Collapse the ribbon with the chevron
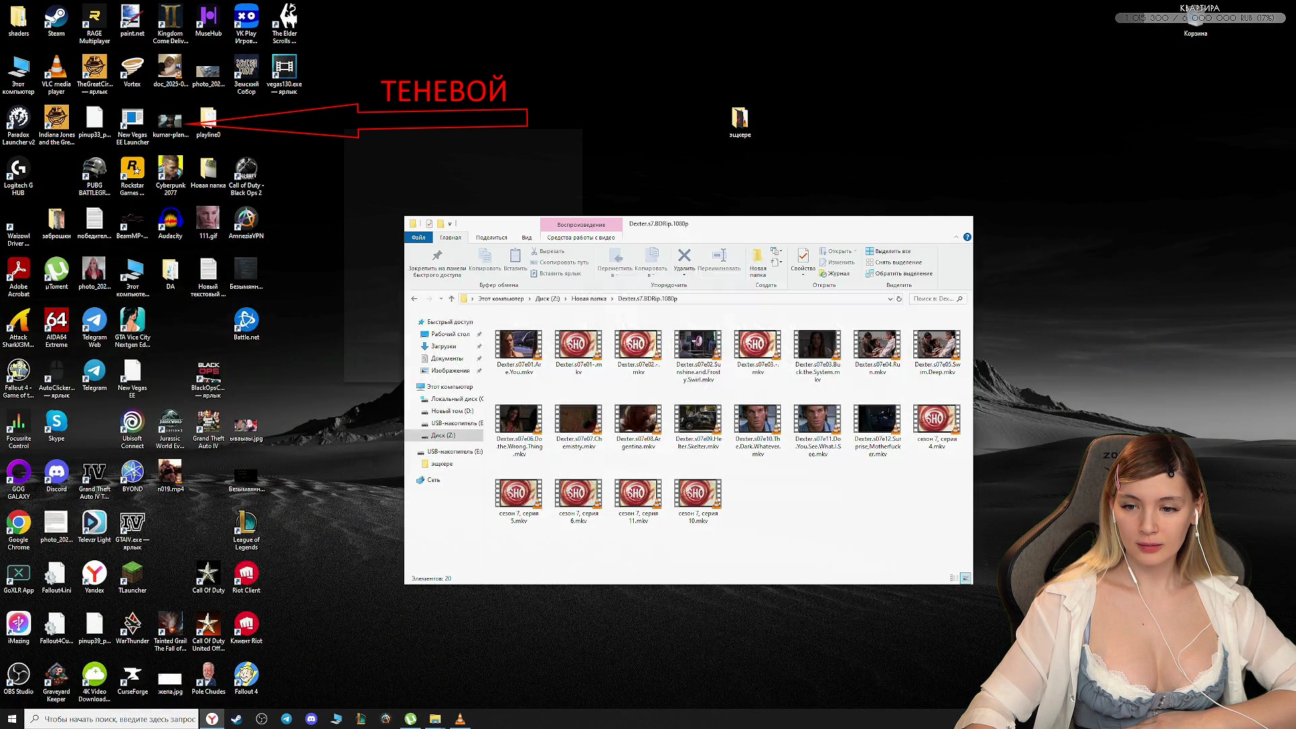The height and width of the screenshot is (729, 1296). point(956,237)
